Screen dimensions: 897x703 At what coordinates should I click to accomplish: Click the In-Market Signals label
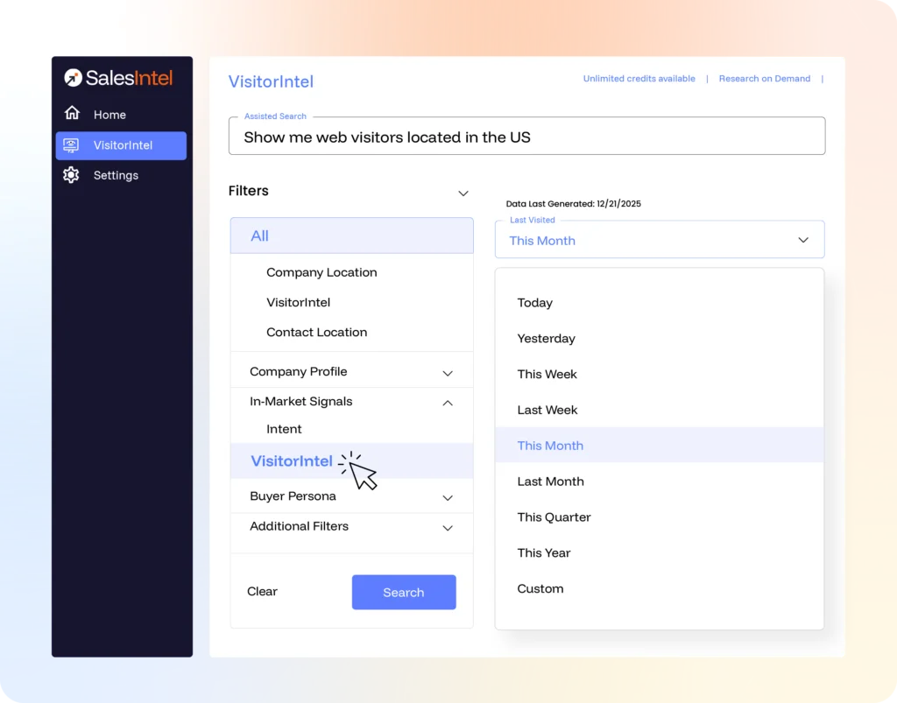click(x=301, y=401)
